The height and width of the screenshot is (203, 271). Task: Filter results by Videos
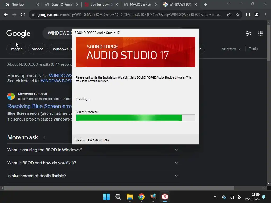pyautogui.click(x=38, y=49)
